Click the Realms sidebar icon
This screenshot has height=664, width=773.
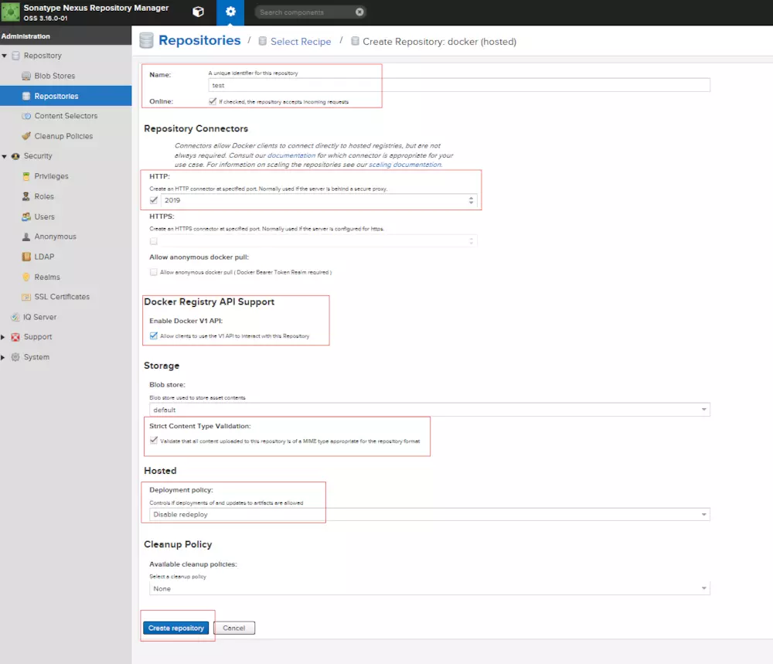coord(26,277)
